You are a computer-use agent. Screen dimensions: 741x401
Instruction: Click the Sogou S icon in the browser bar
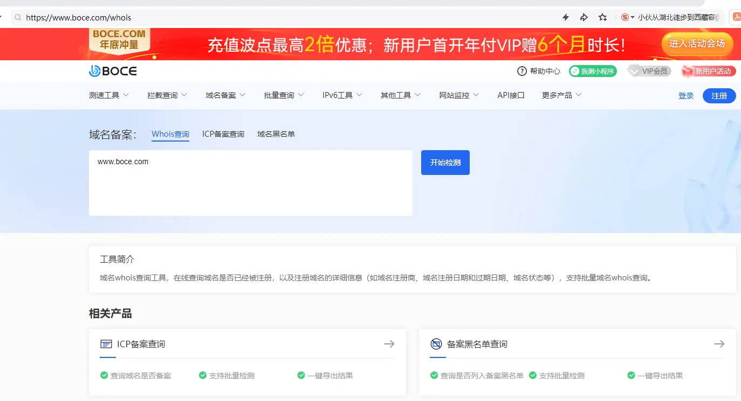(625, 17)
